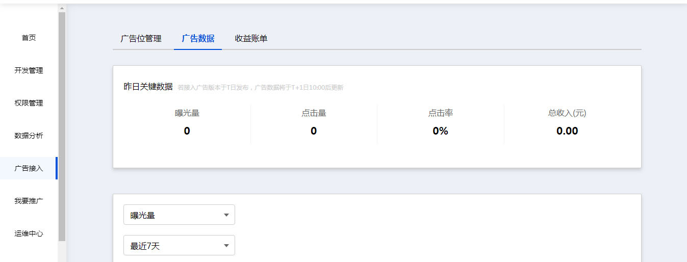687x262 pixels.
Task: Open 运维中心 in the sidebar
Action: point(29,233)
